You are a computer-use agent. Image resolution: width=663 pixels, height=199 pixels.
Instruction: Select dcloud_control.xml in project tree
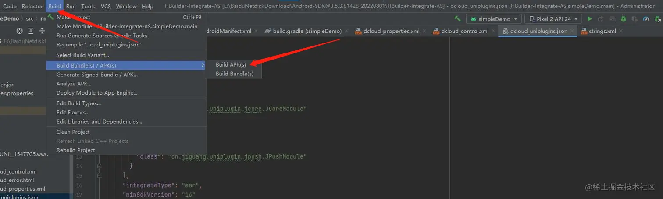click(18, 171)
